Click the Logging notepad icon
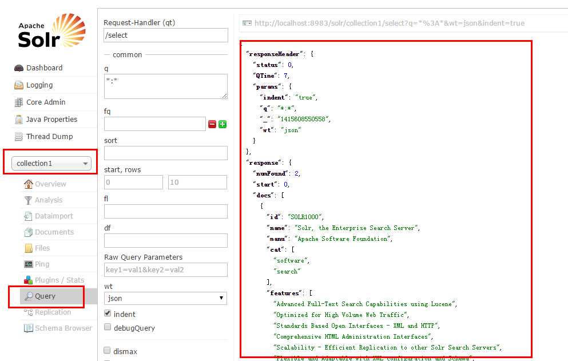 [19, 85]
